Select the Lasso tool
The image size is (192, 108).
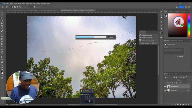point(2,18)
